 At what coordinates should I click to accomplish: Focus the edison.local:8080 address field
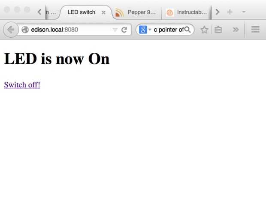click(71, 30)
